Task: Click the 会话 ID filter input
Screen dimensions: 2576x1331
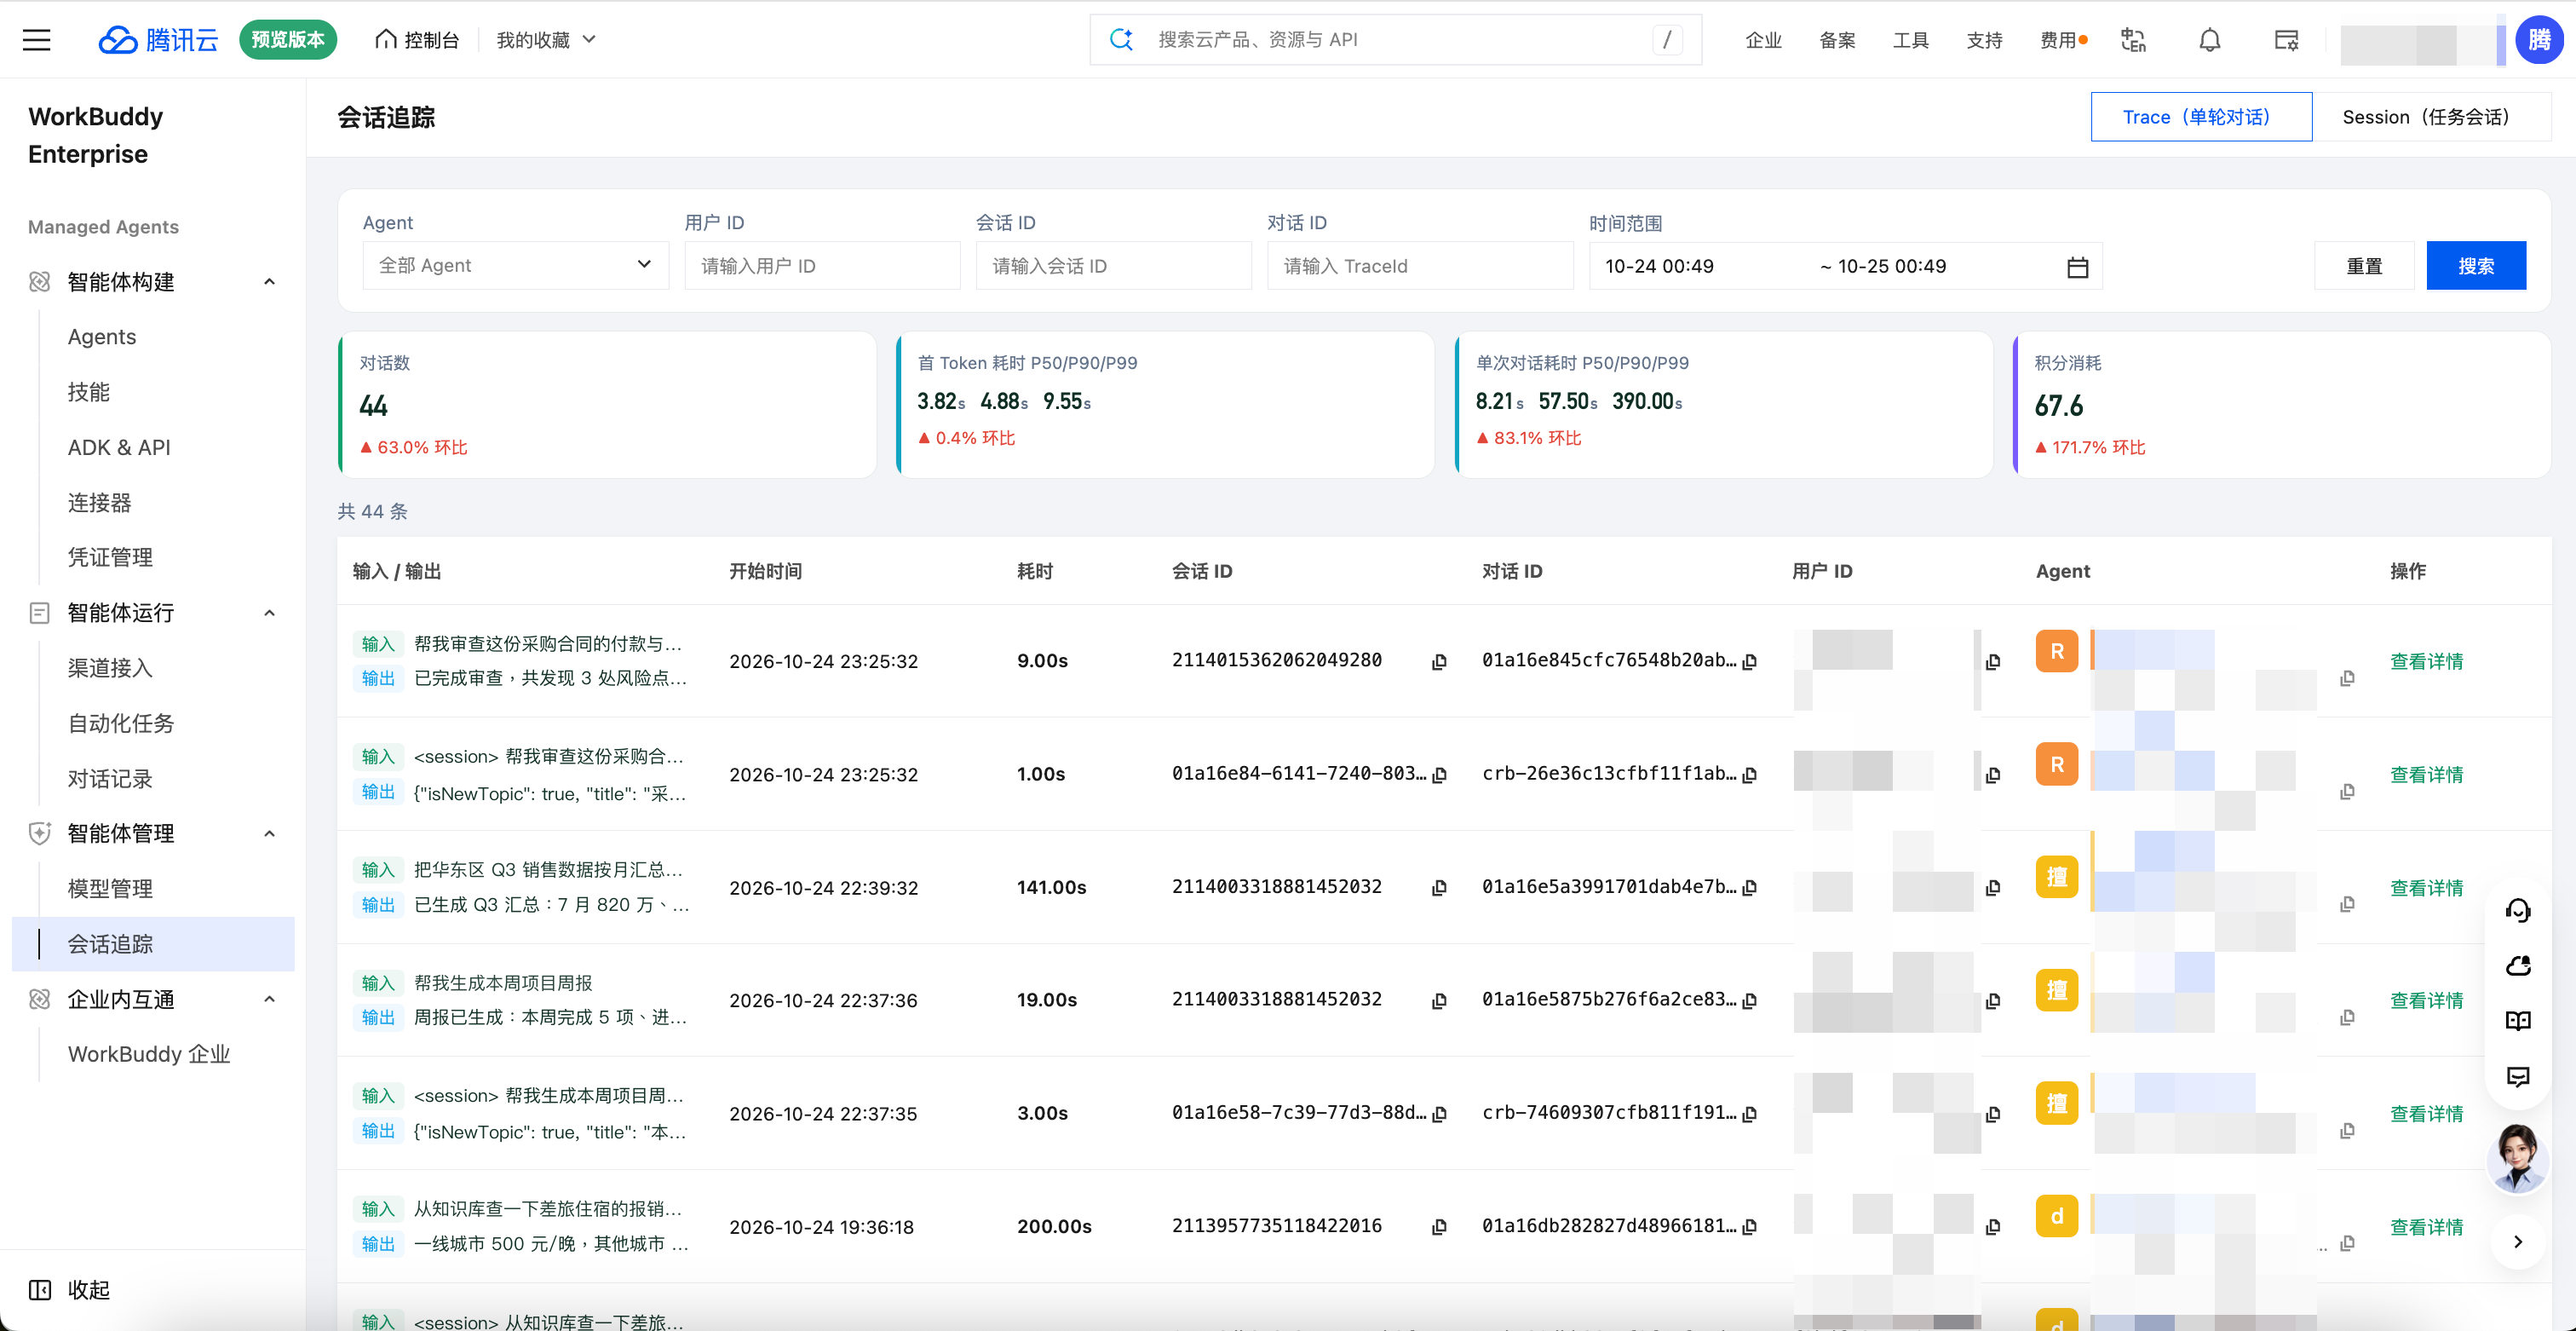Action: [x=1113, y=266]
